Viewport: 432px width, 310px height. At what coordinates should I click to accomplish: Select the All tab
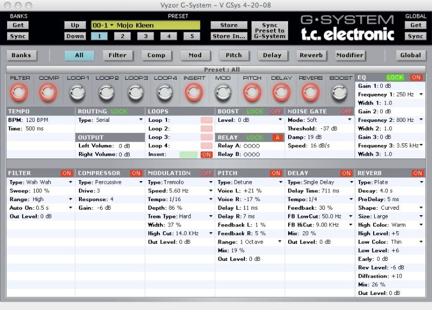pos(79,55)
